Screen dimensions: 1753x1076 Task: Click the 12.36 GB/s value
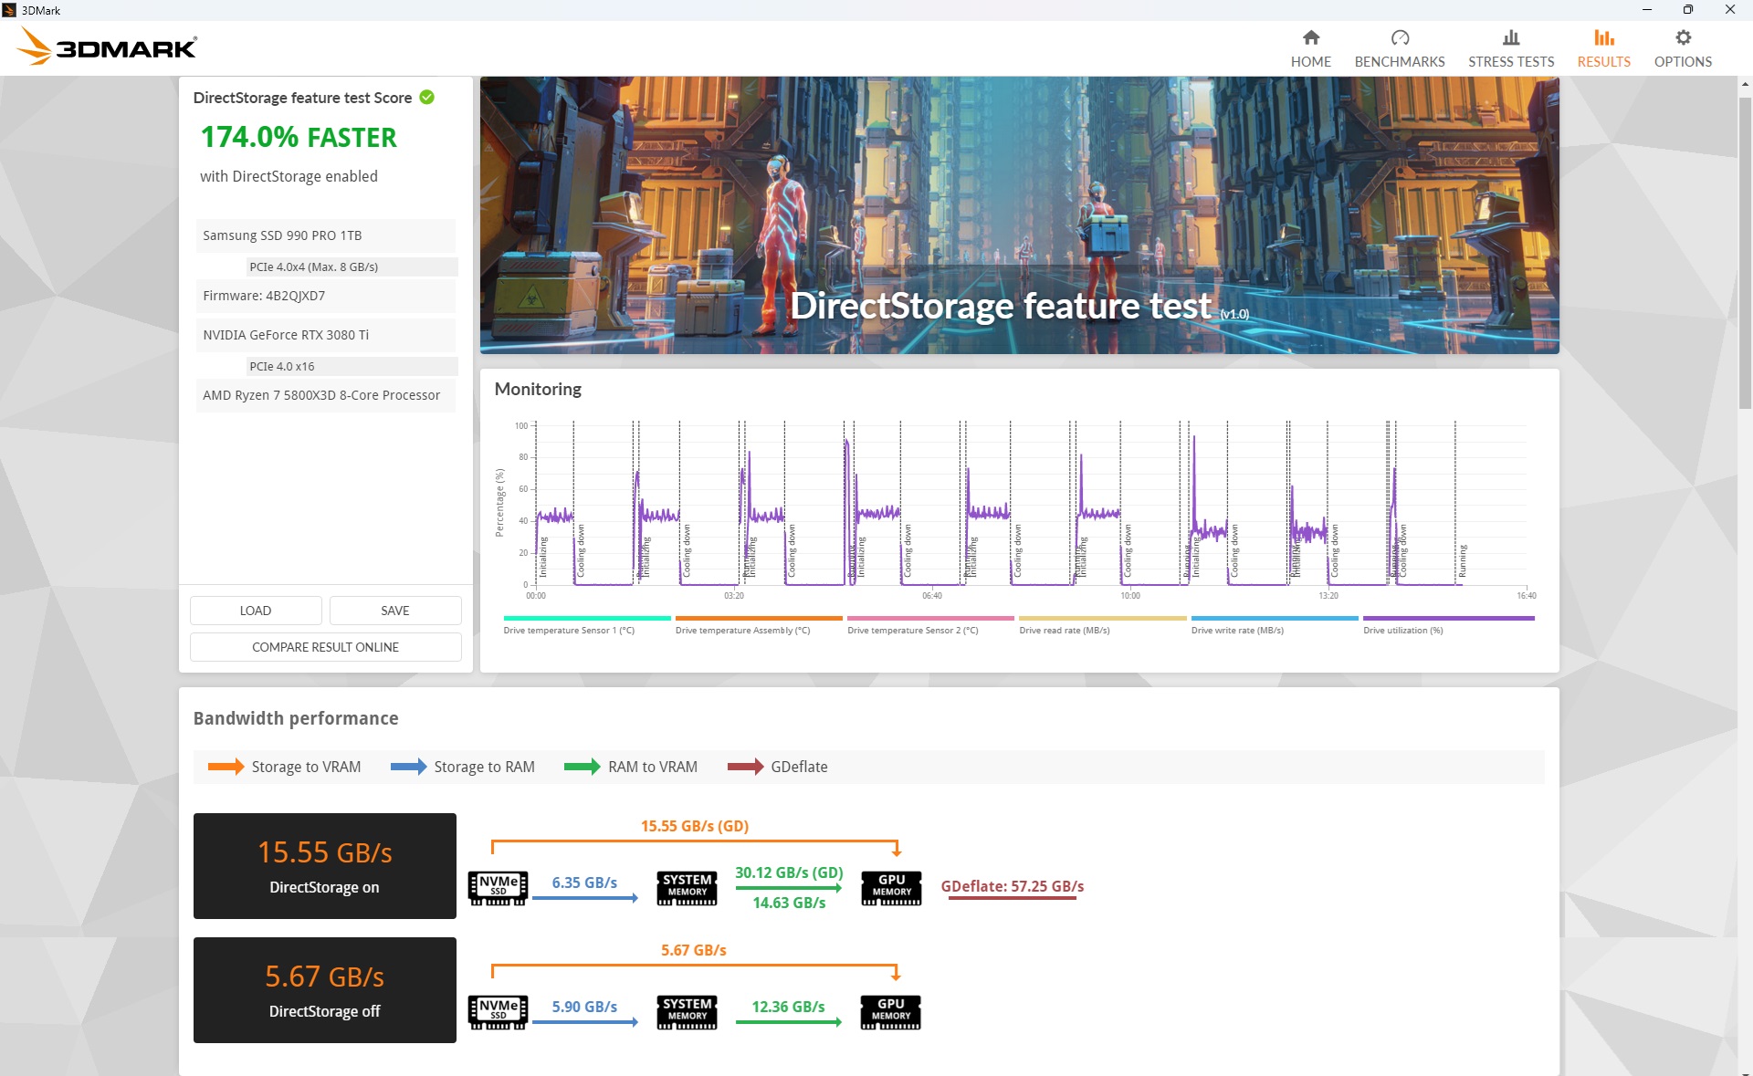pyautogui.click(x=788, y=1007)
